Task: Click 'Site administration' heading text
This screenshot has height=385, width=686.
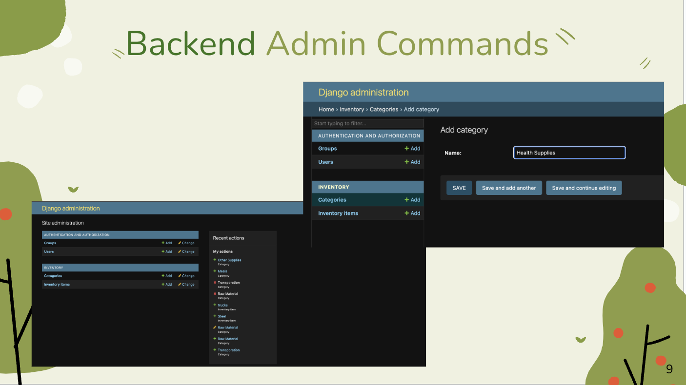Action: [63, 223]
